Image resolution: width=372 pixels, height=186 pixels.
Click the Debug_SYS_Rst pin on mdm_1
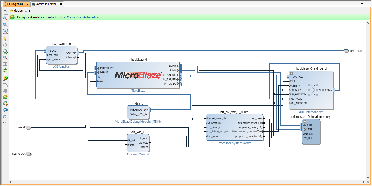click(139, 114)
